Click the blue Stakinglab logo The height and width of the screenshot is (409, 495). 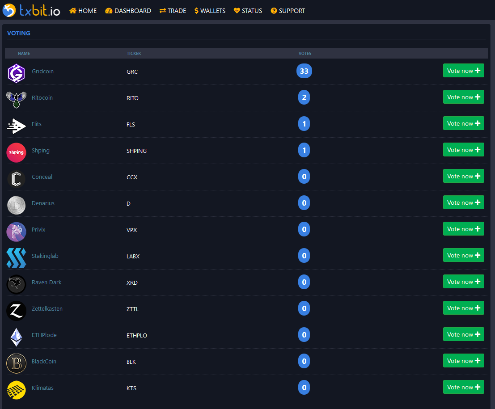(x=16, y=258)
